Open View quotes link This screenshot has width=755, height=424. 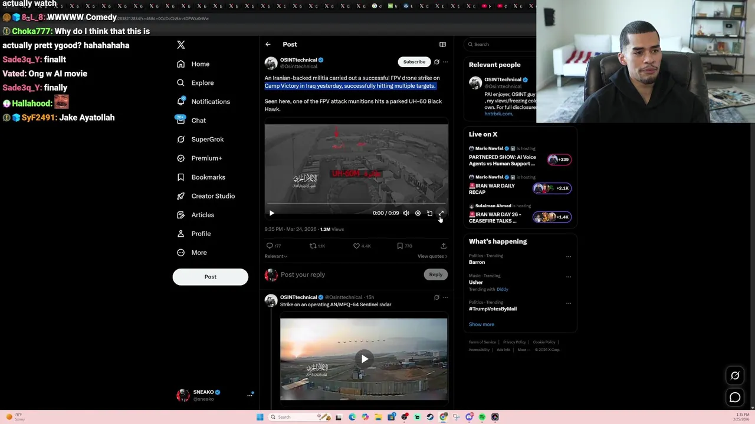pos(432,256)
